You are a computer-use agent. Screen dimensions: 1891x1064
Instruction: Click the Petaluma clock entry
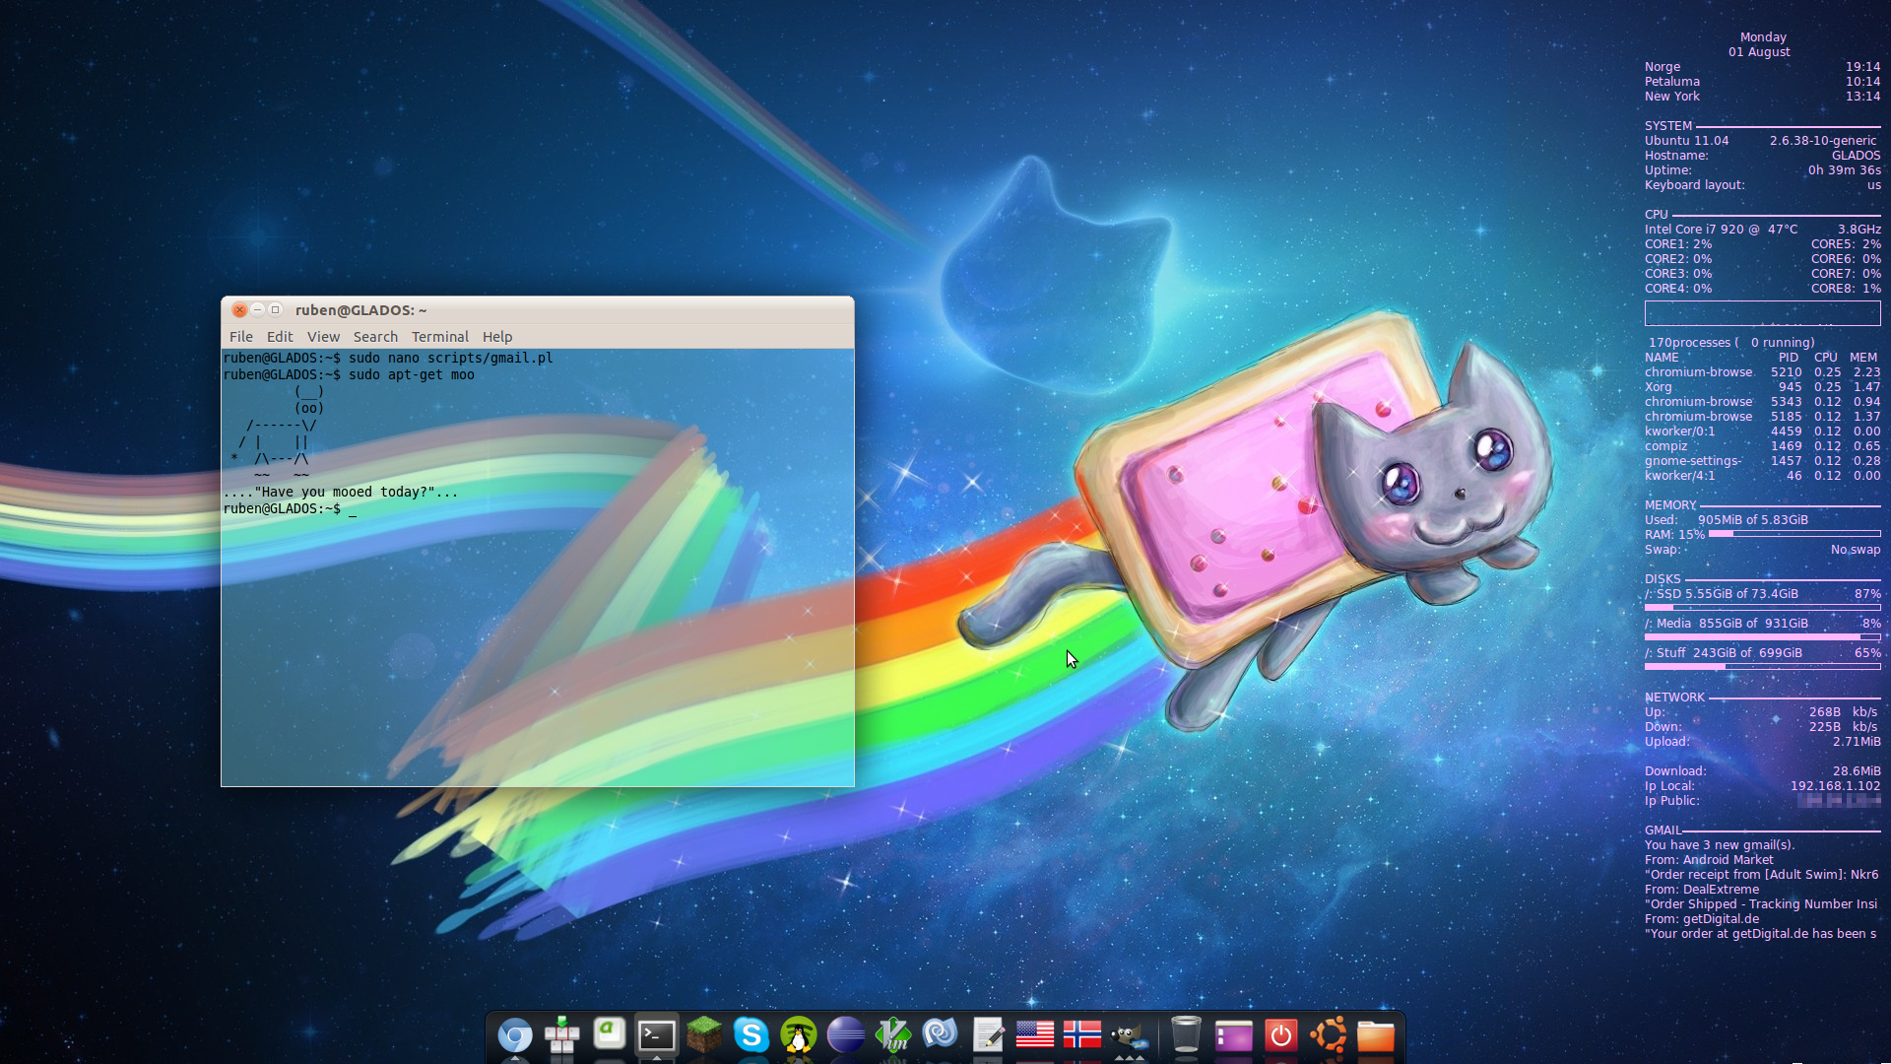1763,82
